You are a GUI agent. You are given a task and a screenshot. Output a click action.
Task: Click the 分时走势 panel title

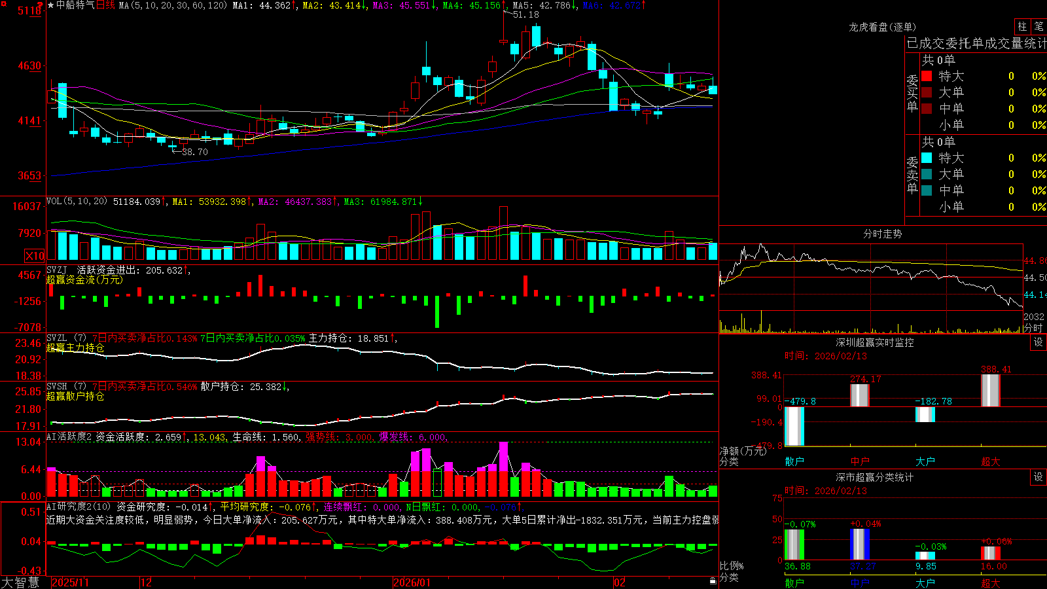coord(882,234)
